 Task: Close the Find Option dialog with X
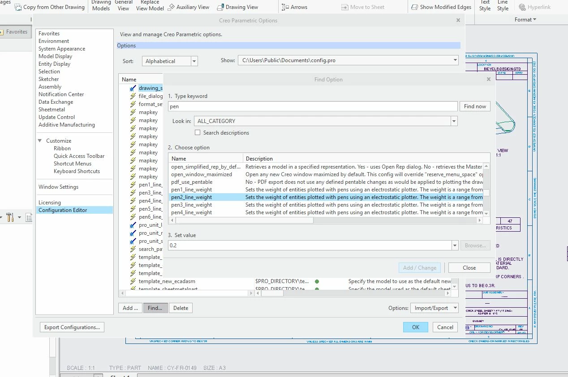(489, 79)
